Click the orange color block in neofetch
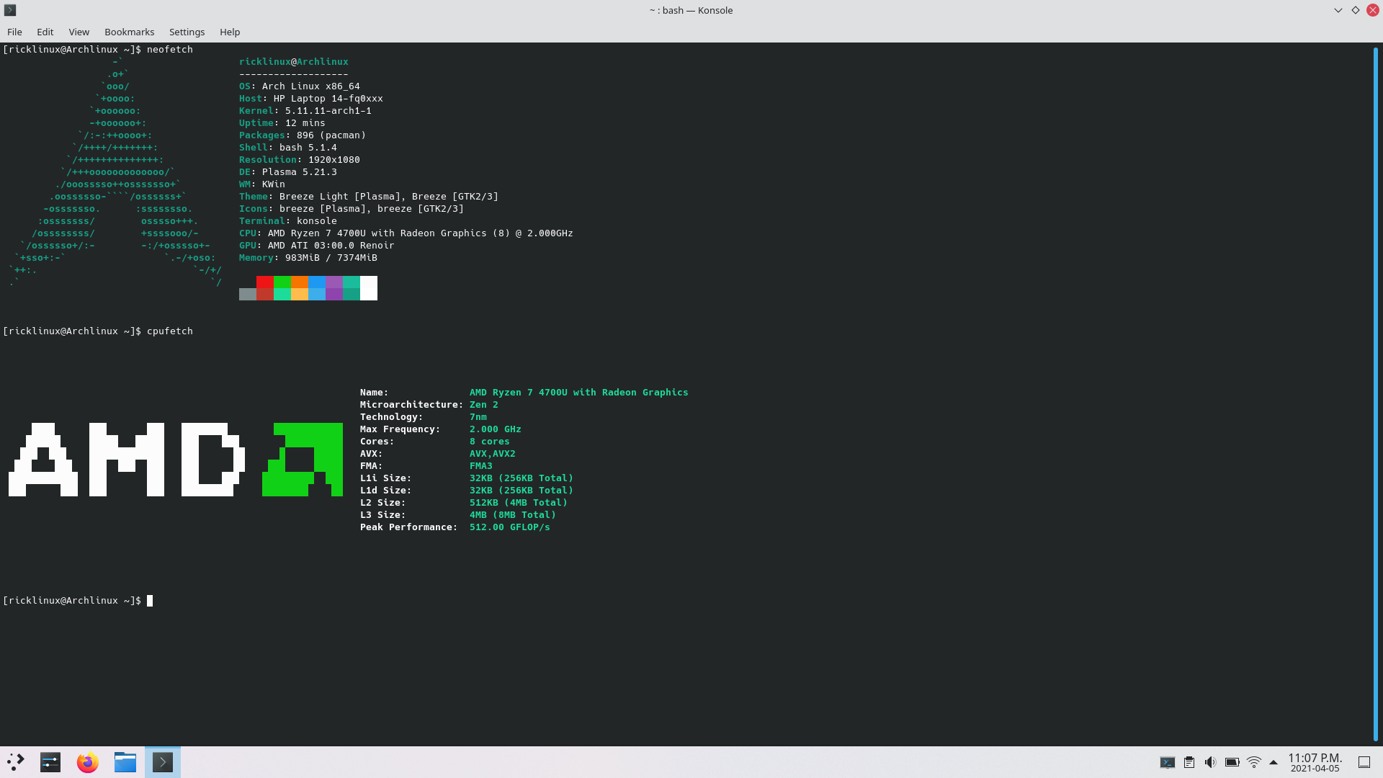Image resolution: width=1383 pixels, height=778 pixels. pyautogui.click(x=300, y=282)
